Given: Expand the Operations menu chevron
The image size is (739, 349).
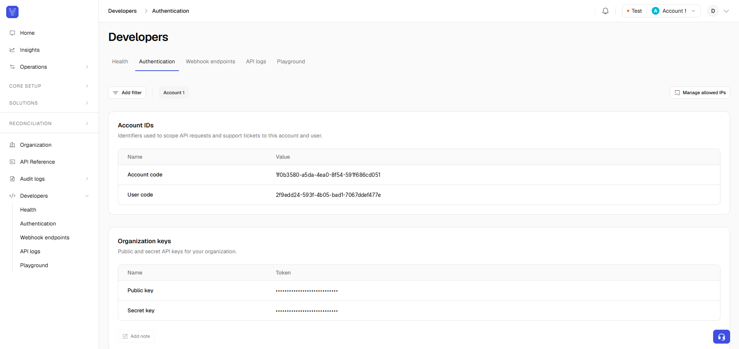Looking at the screenshot, I should [87, 67].
